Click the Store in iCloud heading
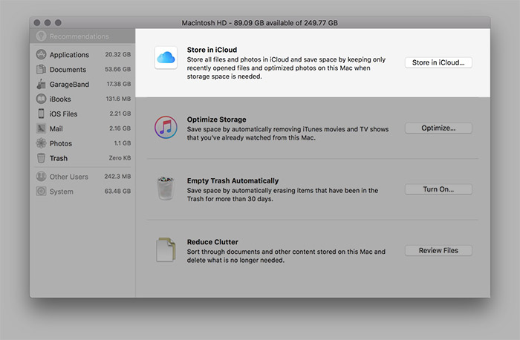 [212, 50]
